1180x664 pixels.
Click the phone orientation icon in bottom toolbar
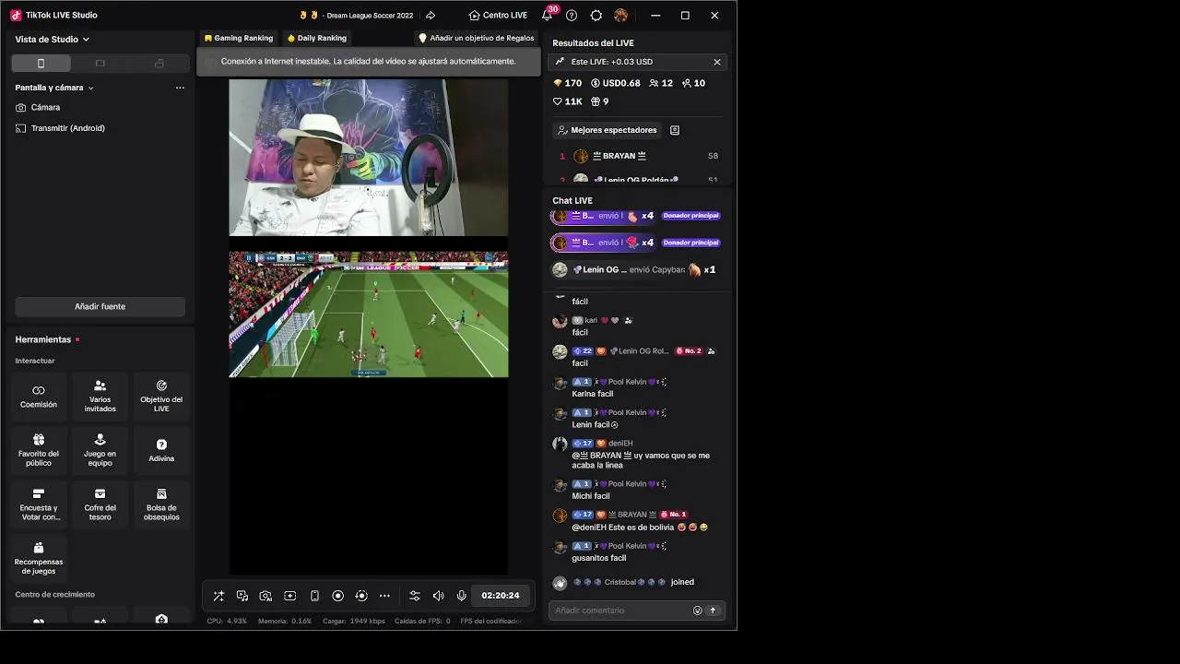click(x=314, y=596)
